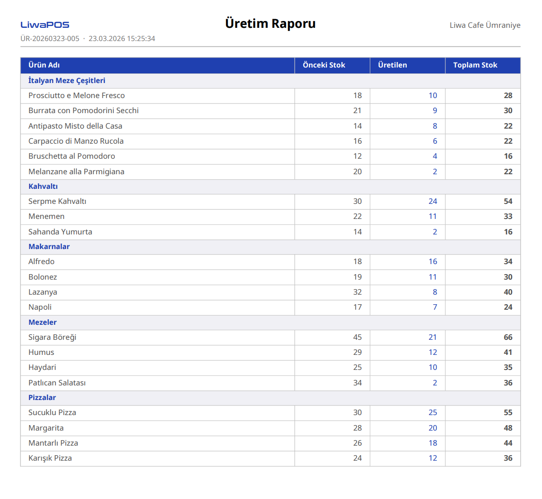The image size is (542, 499).
Task: Select Burrata con Pomodorini Secchi item
Action: tap(83, 111)
